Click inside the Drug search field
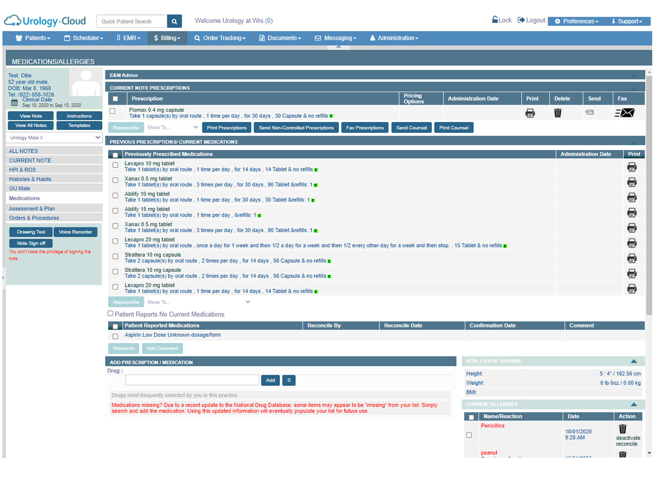 [x=192, y=380]
